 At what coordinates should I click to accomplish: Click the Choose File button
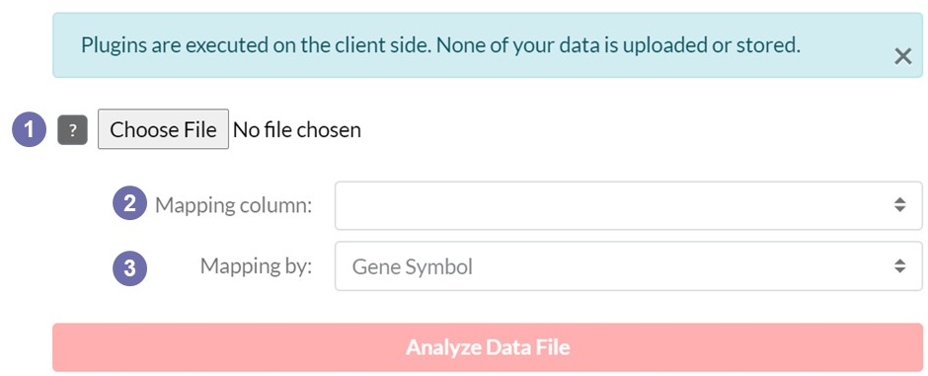point(163,129)
